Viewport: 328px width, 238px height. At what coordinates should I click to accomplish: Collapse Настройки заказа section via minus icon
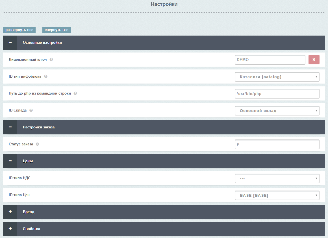point(10,127)
